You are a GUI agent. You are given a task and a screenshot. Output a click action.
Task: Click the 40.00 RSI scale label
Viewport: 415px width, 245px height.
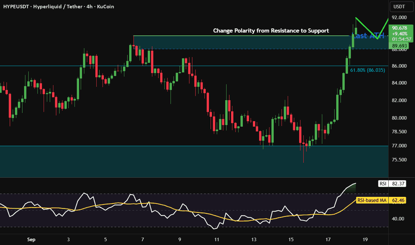click(x=398, y=219)
